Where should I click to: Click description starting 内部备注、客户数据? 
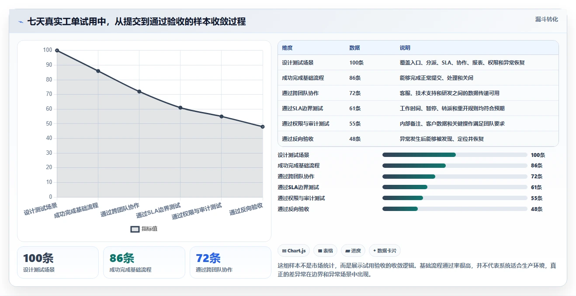click(x=452, y=124)
